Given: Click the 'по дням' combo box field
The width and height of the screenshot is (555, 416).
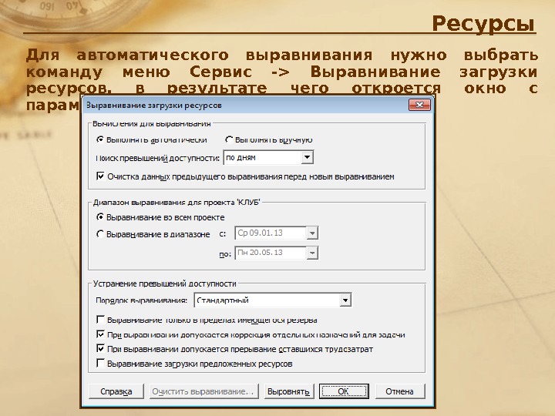Looking at the screenshot, I should click(x=268, y=157).
